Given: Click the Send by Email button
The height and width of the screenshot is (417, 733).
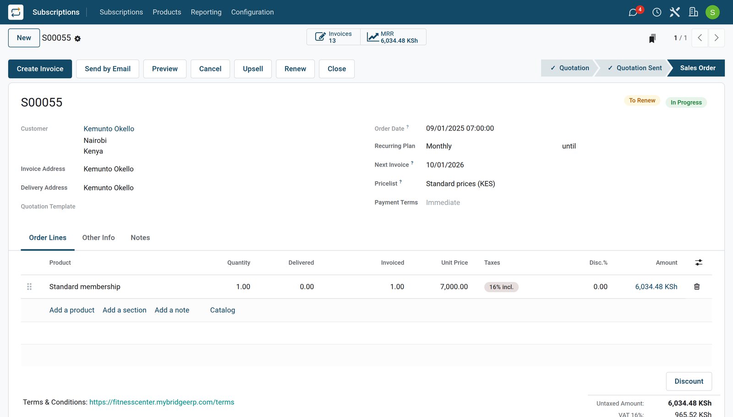Looking at the screenshot, I should click(108, 69).
